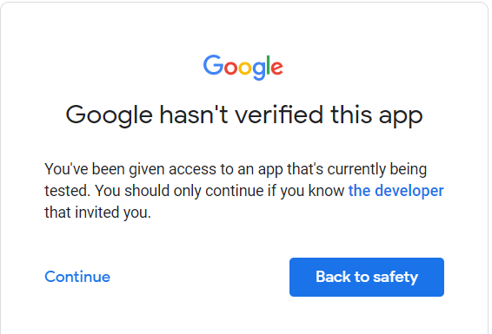Click the word "currently" in the paragraph
The image size is (492, 334).
pos(356,169)
